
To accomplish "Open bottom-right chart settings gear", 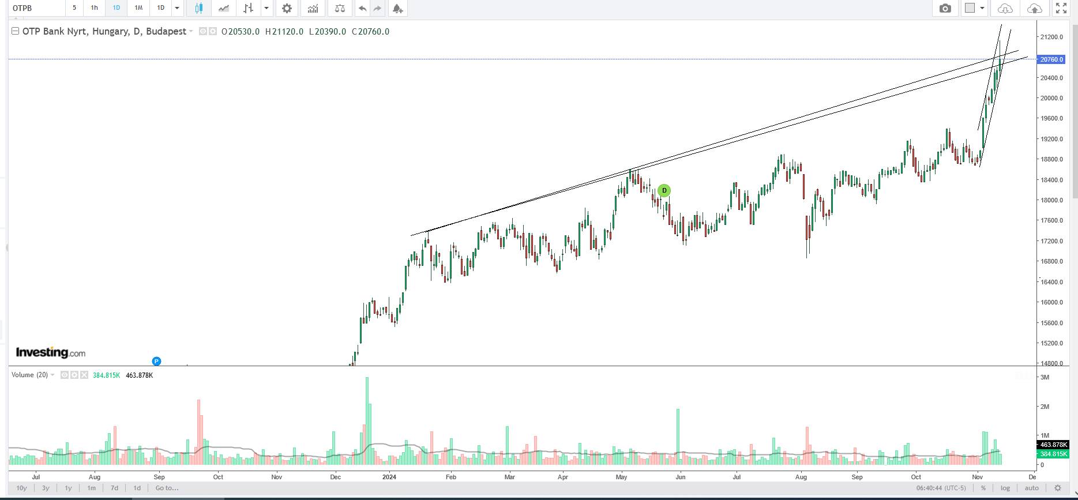I will coord(1058,488).
